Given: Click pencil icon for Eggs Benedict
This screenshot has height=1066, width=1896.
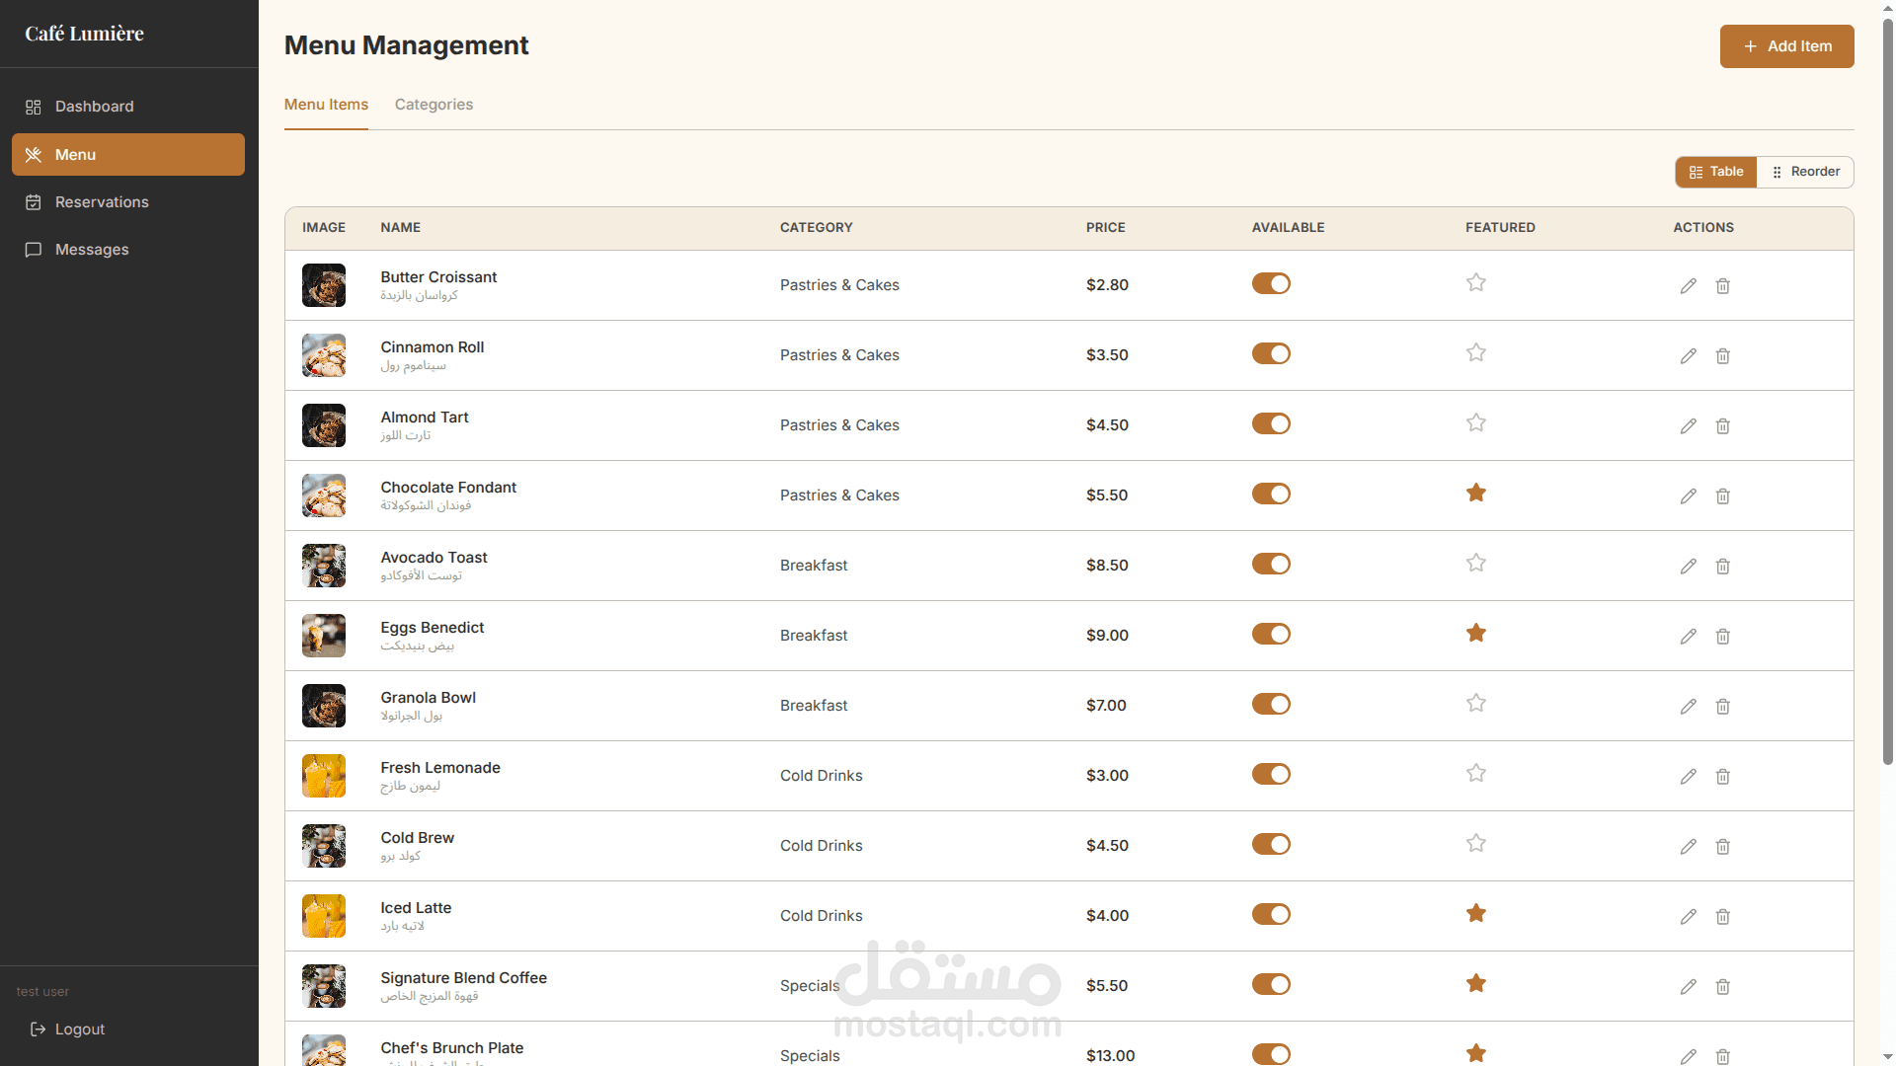Looking at the screenshot, I should click(1688, 637).
